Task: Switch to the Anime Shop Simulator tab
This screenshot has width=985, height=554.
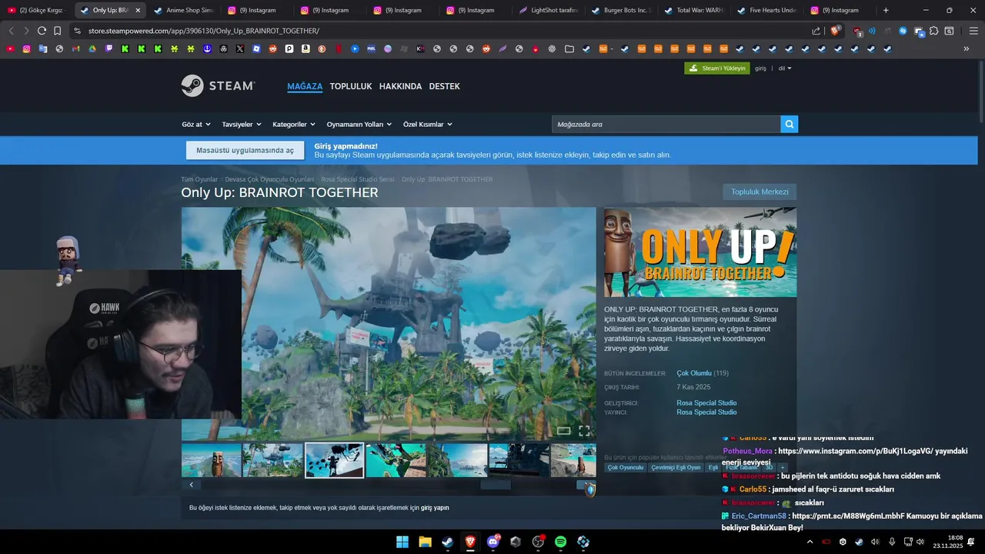Action: [183, 10]
